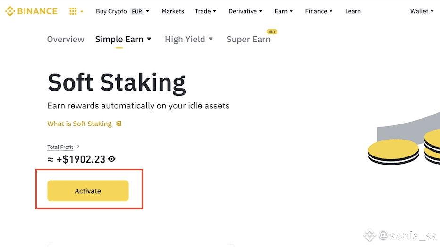Viewport: 440px width, 247px height.
Task: Click the guide icon beside What is Soft Staking
Action: coord(119,124)
